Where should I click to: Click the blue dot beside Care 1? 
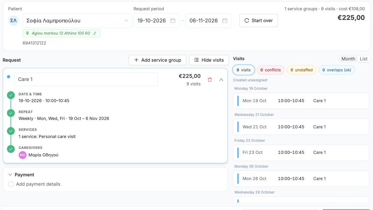point(8,77)
